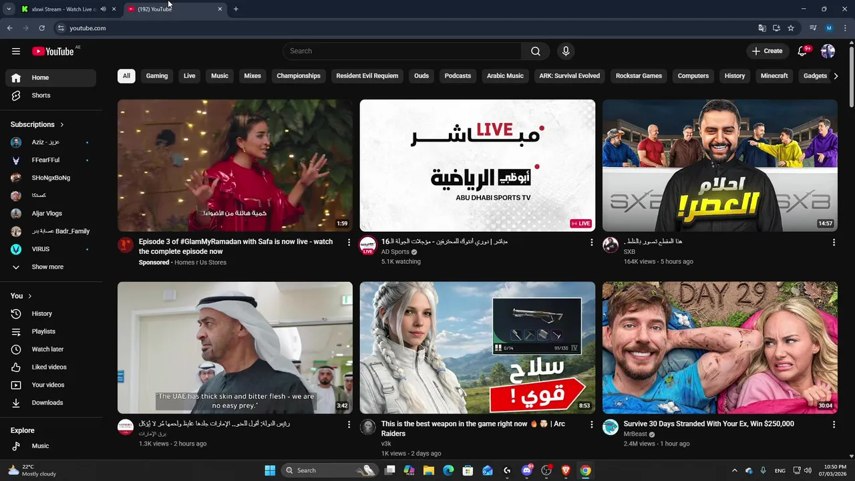Expand the You section
This screenshot has width=855, height=481.
(21, 296)
